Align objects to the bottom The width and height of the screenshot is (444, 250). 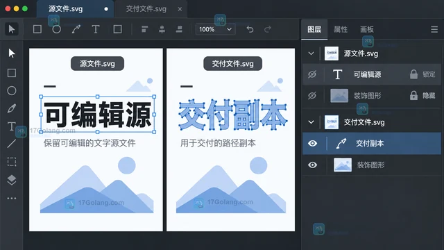click(x=179, y=29)
